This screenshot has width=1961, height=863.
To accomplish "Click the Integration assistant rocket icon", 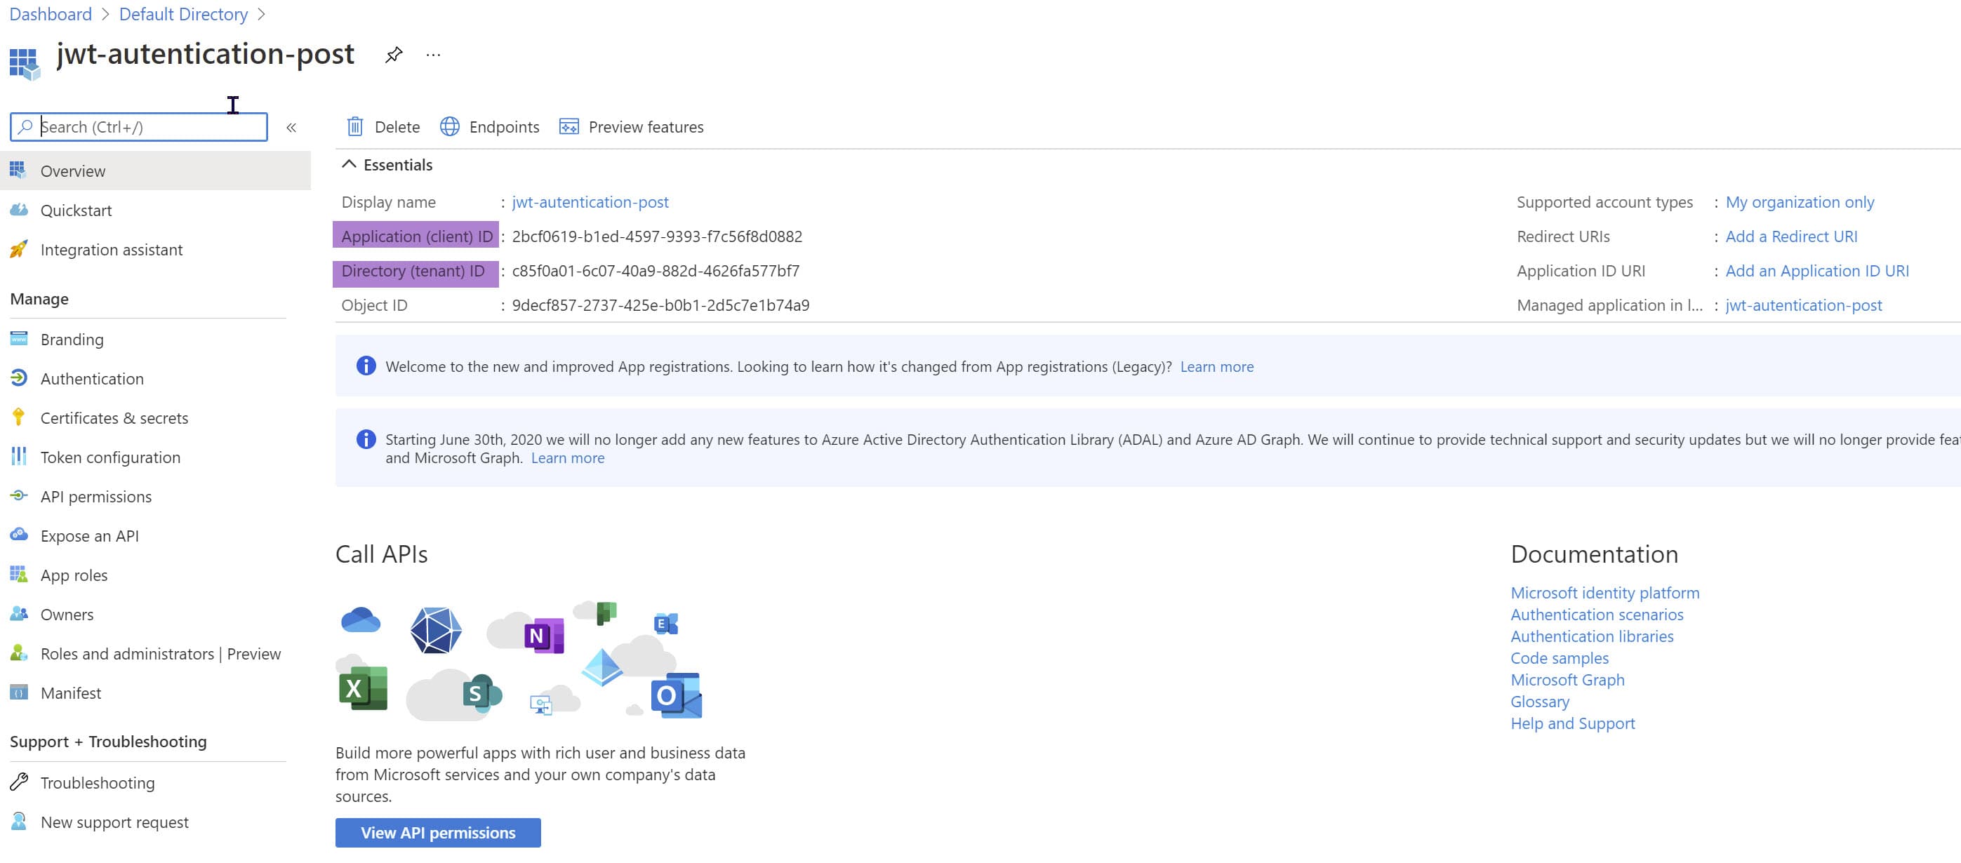I will pos(19,249).
